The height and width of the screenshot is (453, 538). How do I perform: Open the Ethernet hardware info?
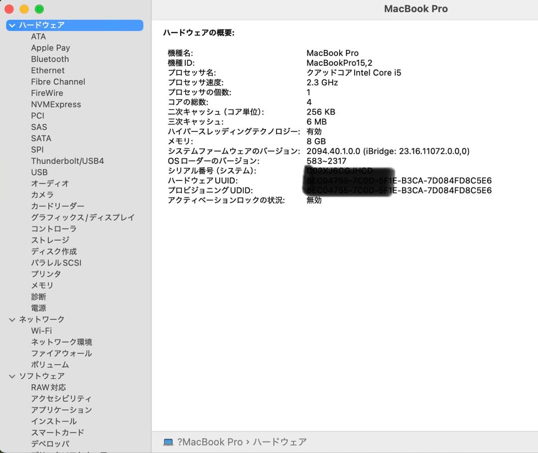(x=48, y=70)
